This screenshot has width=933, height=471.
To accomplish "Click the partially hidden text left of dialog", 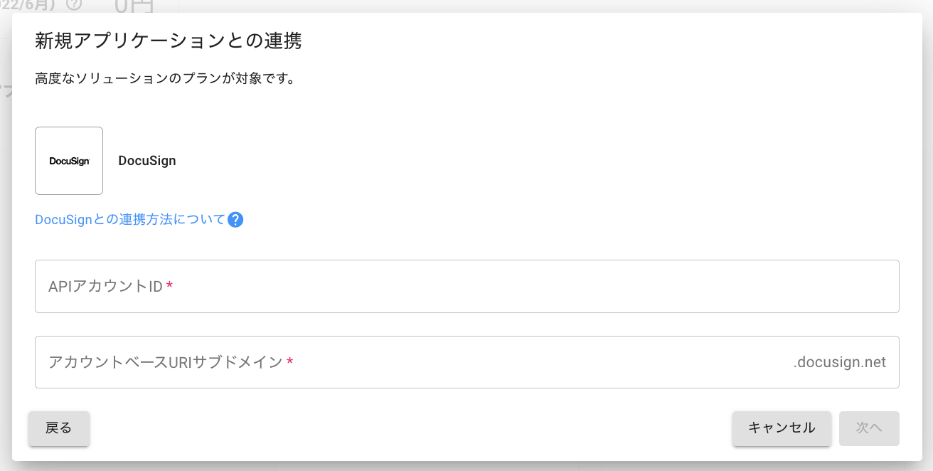I will coord(6,91).
